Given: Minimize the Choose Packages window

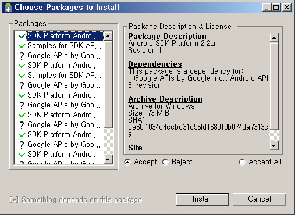Looking at the screenshot, I should point(267,8).
